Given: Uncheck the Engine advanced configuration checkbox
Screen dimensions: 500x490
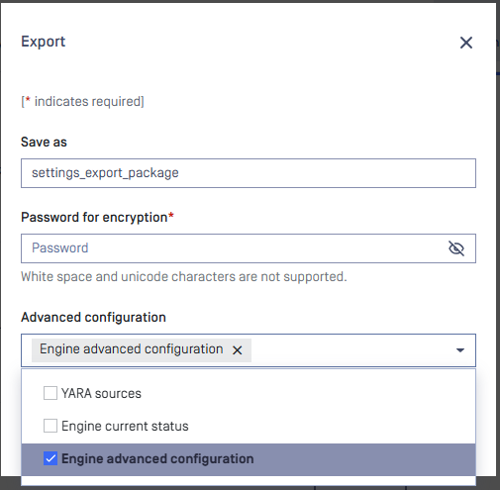Looking at the screenshot, I should (x=50, y=458).
